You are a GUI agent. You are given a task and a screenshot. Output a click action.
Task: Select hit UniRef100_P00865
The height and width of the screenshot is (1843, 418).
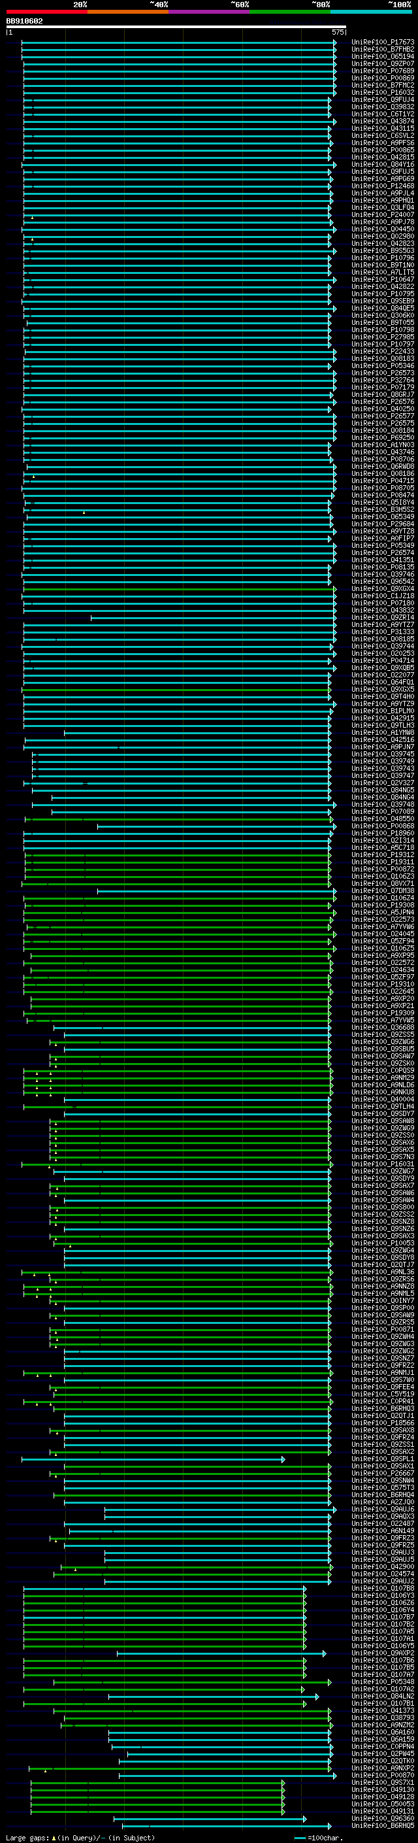383,150
